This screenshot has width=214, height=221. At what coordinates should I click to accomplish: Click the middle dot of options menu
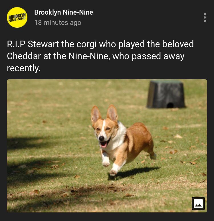tap(205, 17)
